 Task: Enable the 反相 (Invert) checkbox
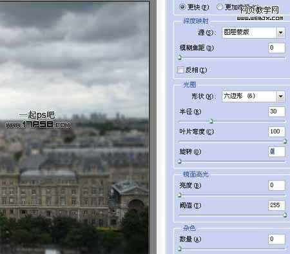(x=180, y=70)
